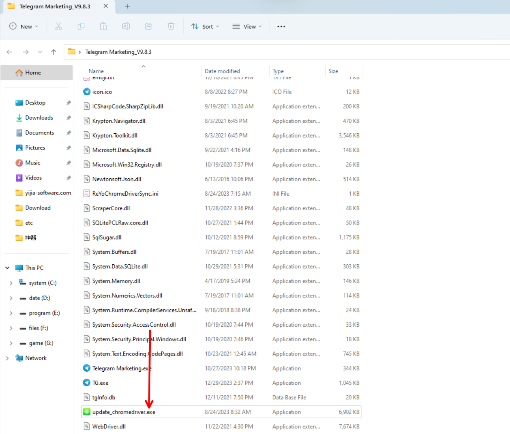This screenshot has height=434, width=510.
Task: Add a new tab with plus button
Action: click(x=127, y=6)
